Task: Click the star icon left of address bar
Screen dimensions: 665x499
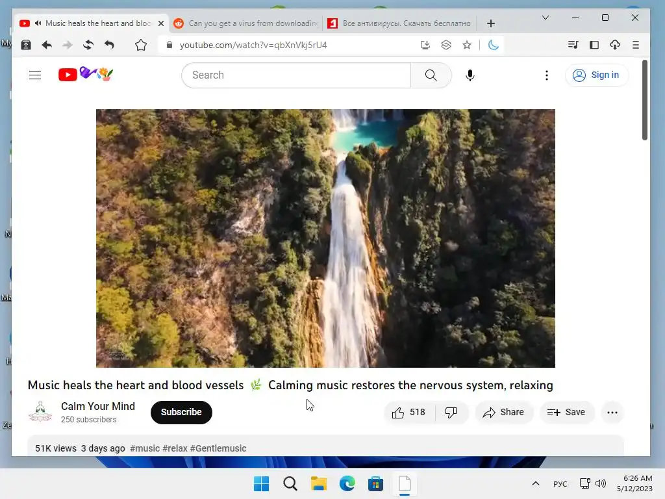Action: pyautogui.click(x=141, y=45)
